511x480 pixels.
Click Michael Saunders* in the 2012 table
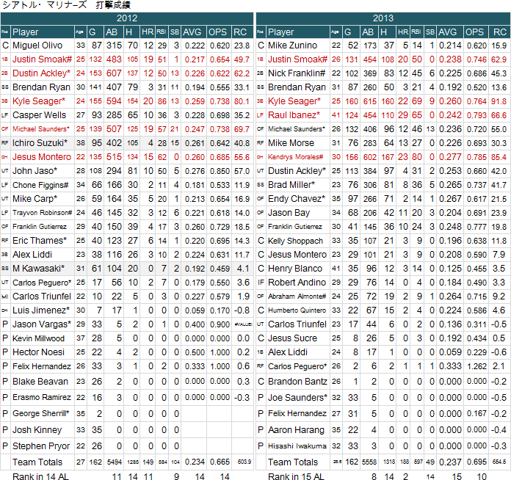click(40, 129)
